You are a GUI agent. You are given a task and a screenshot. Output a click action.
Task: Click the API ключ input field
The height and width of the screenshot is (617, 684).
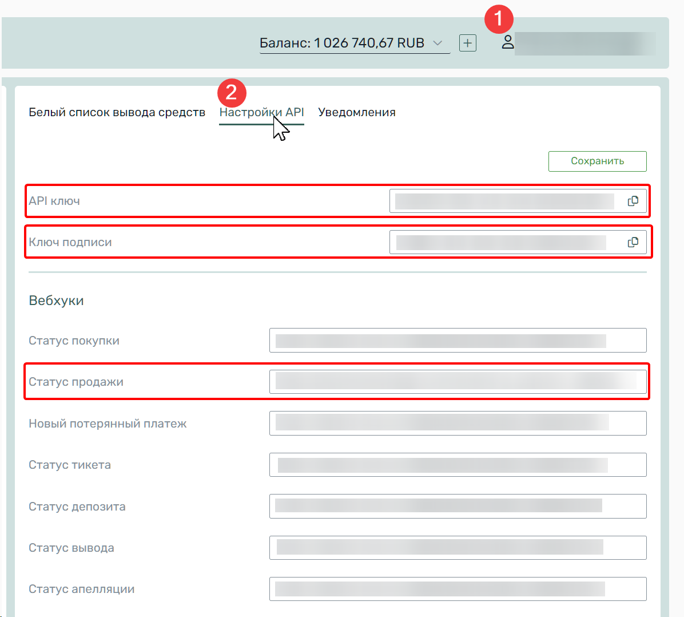point(504,201)
